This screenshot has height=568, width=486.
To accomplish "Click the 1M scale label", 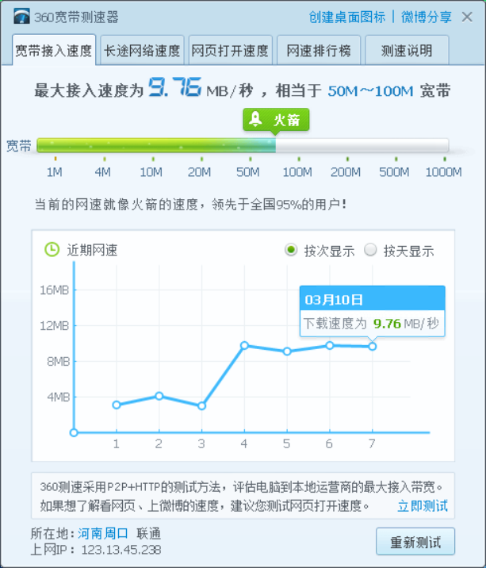I will [55, 171].
